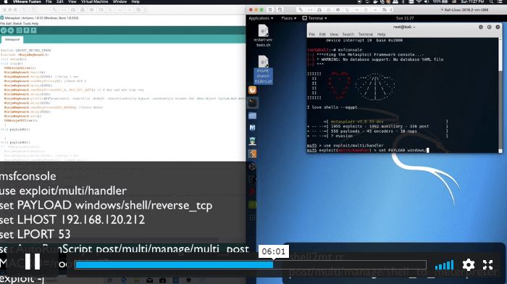Show applications grid in Kali dock
Screen dimensions: 507x284
click(253, 217)
